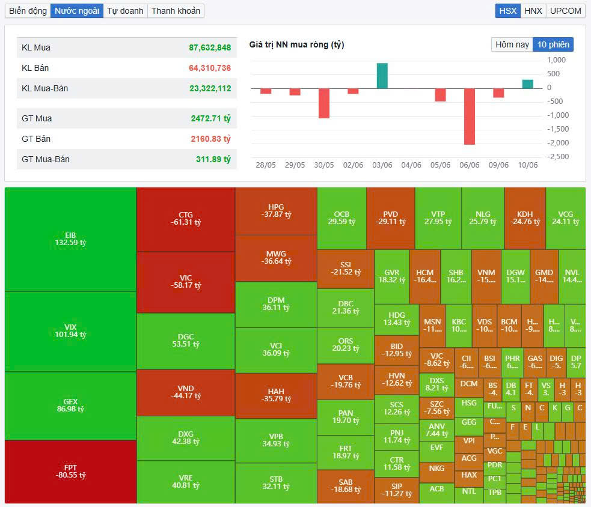Select the VTP 27.95 tỷ tile
The height and width of the screenshot is (507, 591).
[x=438, y=219]
